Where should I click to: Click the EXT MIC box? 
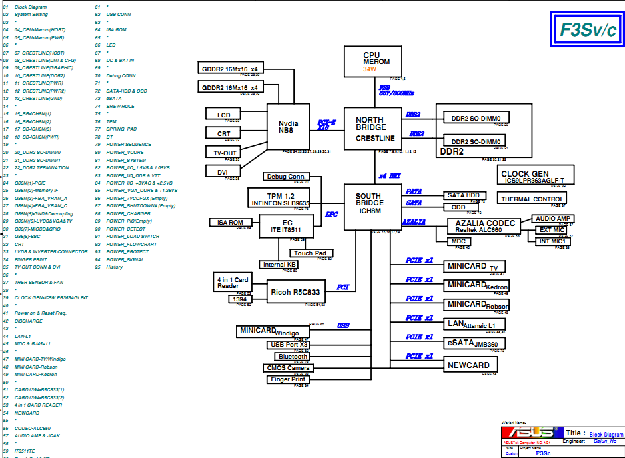tap(551, 230)
